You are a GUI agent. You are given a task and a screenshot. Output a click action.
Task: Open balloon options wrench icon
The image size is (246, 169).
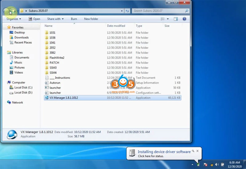(x=193, y=151)
